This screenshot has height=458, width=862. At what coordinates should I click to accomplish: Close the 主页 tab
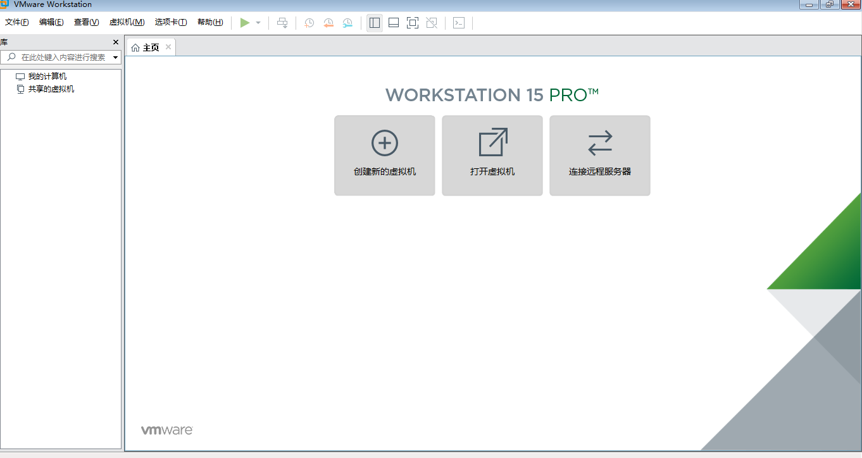click(x=168, y=47)
